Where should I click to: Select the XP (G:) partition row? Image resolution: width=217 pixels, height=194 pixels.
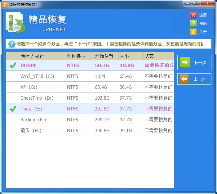[x=90, y=87]
